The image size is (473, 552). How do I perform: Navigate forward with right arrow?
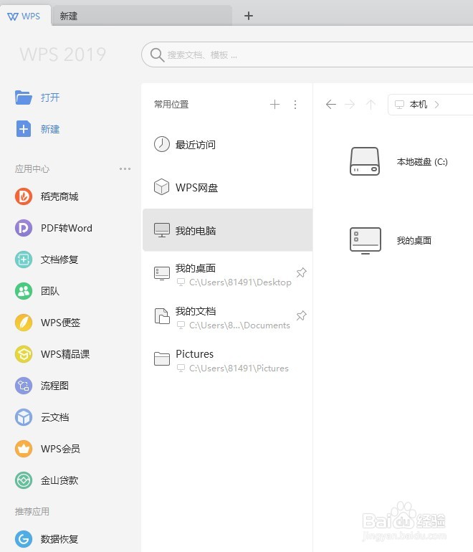click(350, 104)
